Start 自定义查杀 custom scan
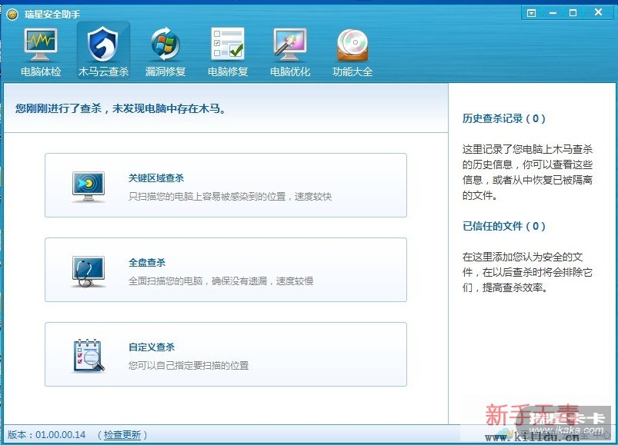Image resolution: width=618 pixels, height=445 pixels. (225, 354)
